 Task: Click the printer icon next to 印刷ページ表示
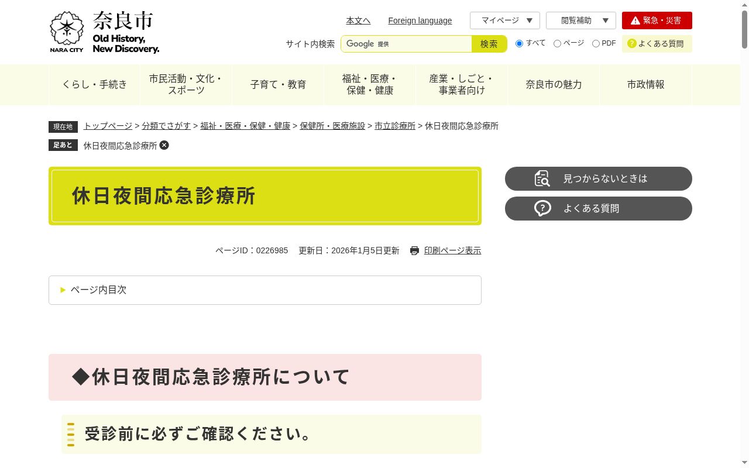tap(415, 250)
